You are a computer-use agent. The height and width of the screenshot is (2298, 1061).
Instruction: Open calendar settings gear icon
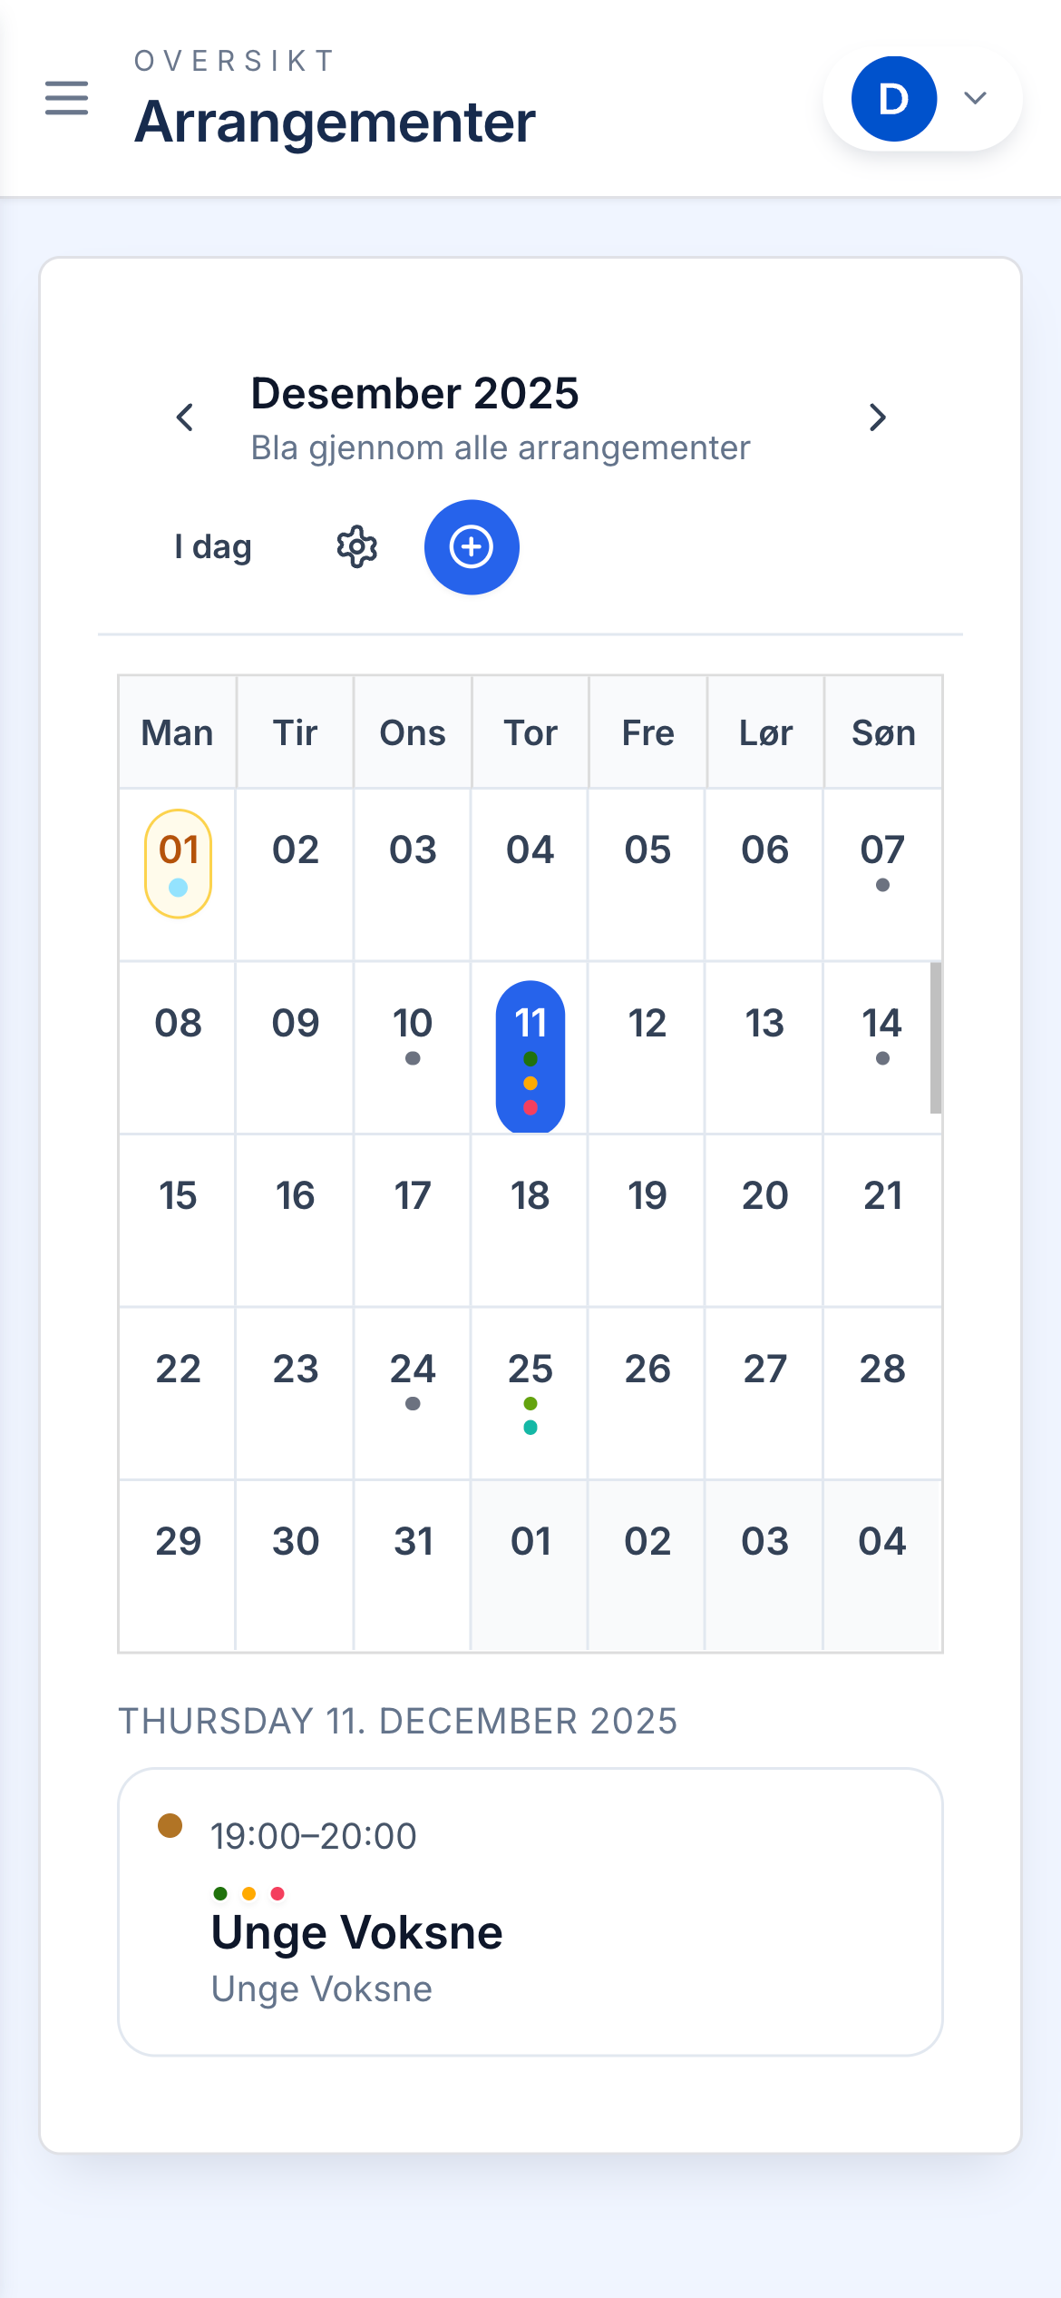tap(357, 547)
